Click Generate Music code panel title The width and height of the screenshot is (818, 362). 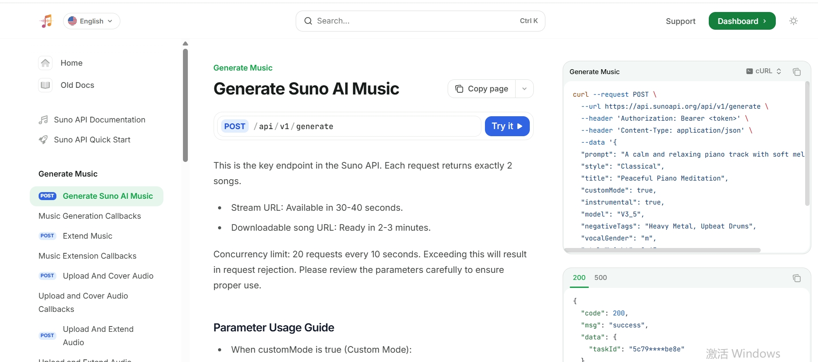(x=594, y=72)
